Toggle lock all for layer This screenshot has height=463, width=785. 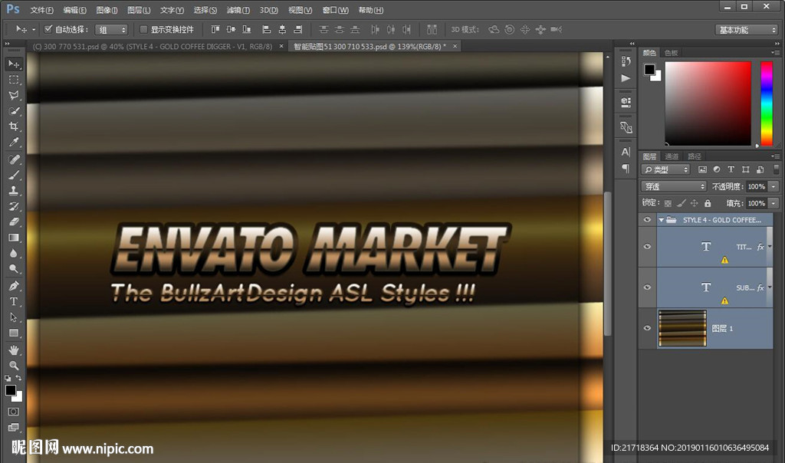click(708, 203)
